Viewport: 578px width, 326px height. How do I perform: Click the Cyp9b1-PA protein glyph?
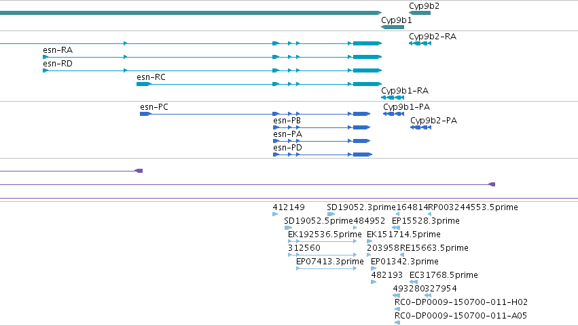394,114
